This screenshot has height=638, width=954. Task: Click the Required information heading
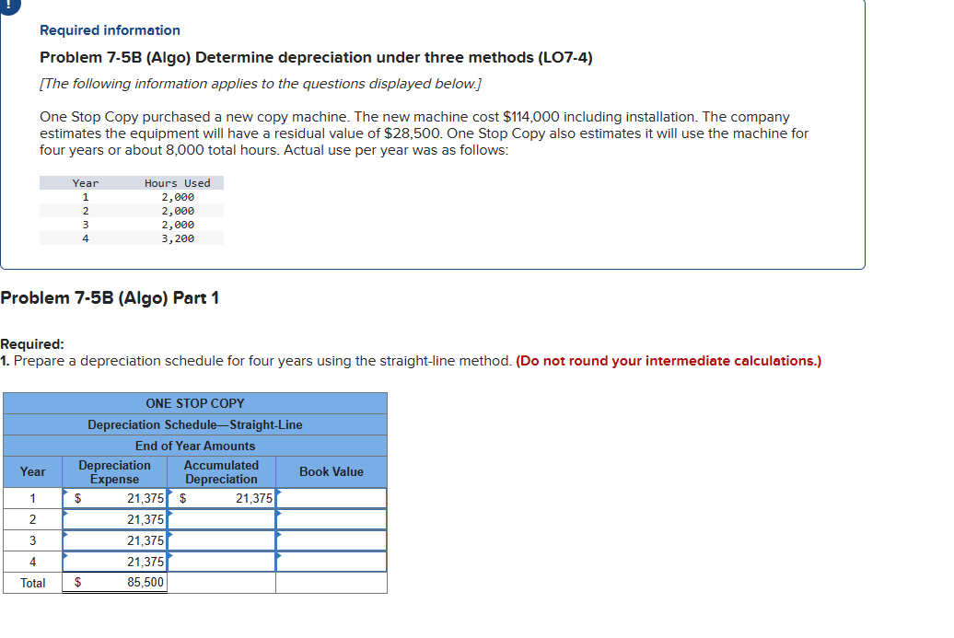pos(110,30)
